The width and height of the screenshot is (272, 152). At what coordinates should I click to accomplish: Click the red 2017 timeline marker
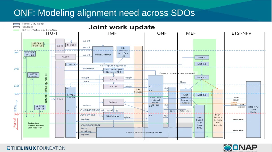[17, 114]
